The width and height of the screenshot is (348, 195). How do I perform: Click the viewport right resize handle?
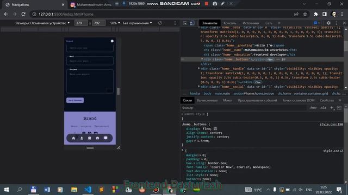click(x=119, y=91)
